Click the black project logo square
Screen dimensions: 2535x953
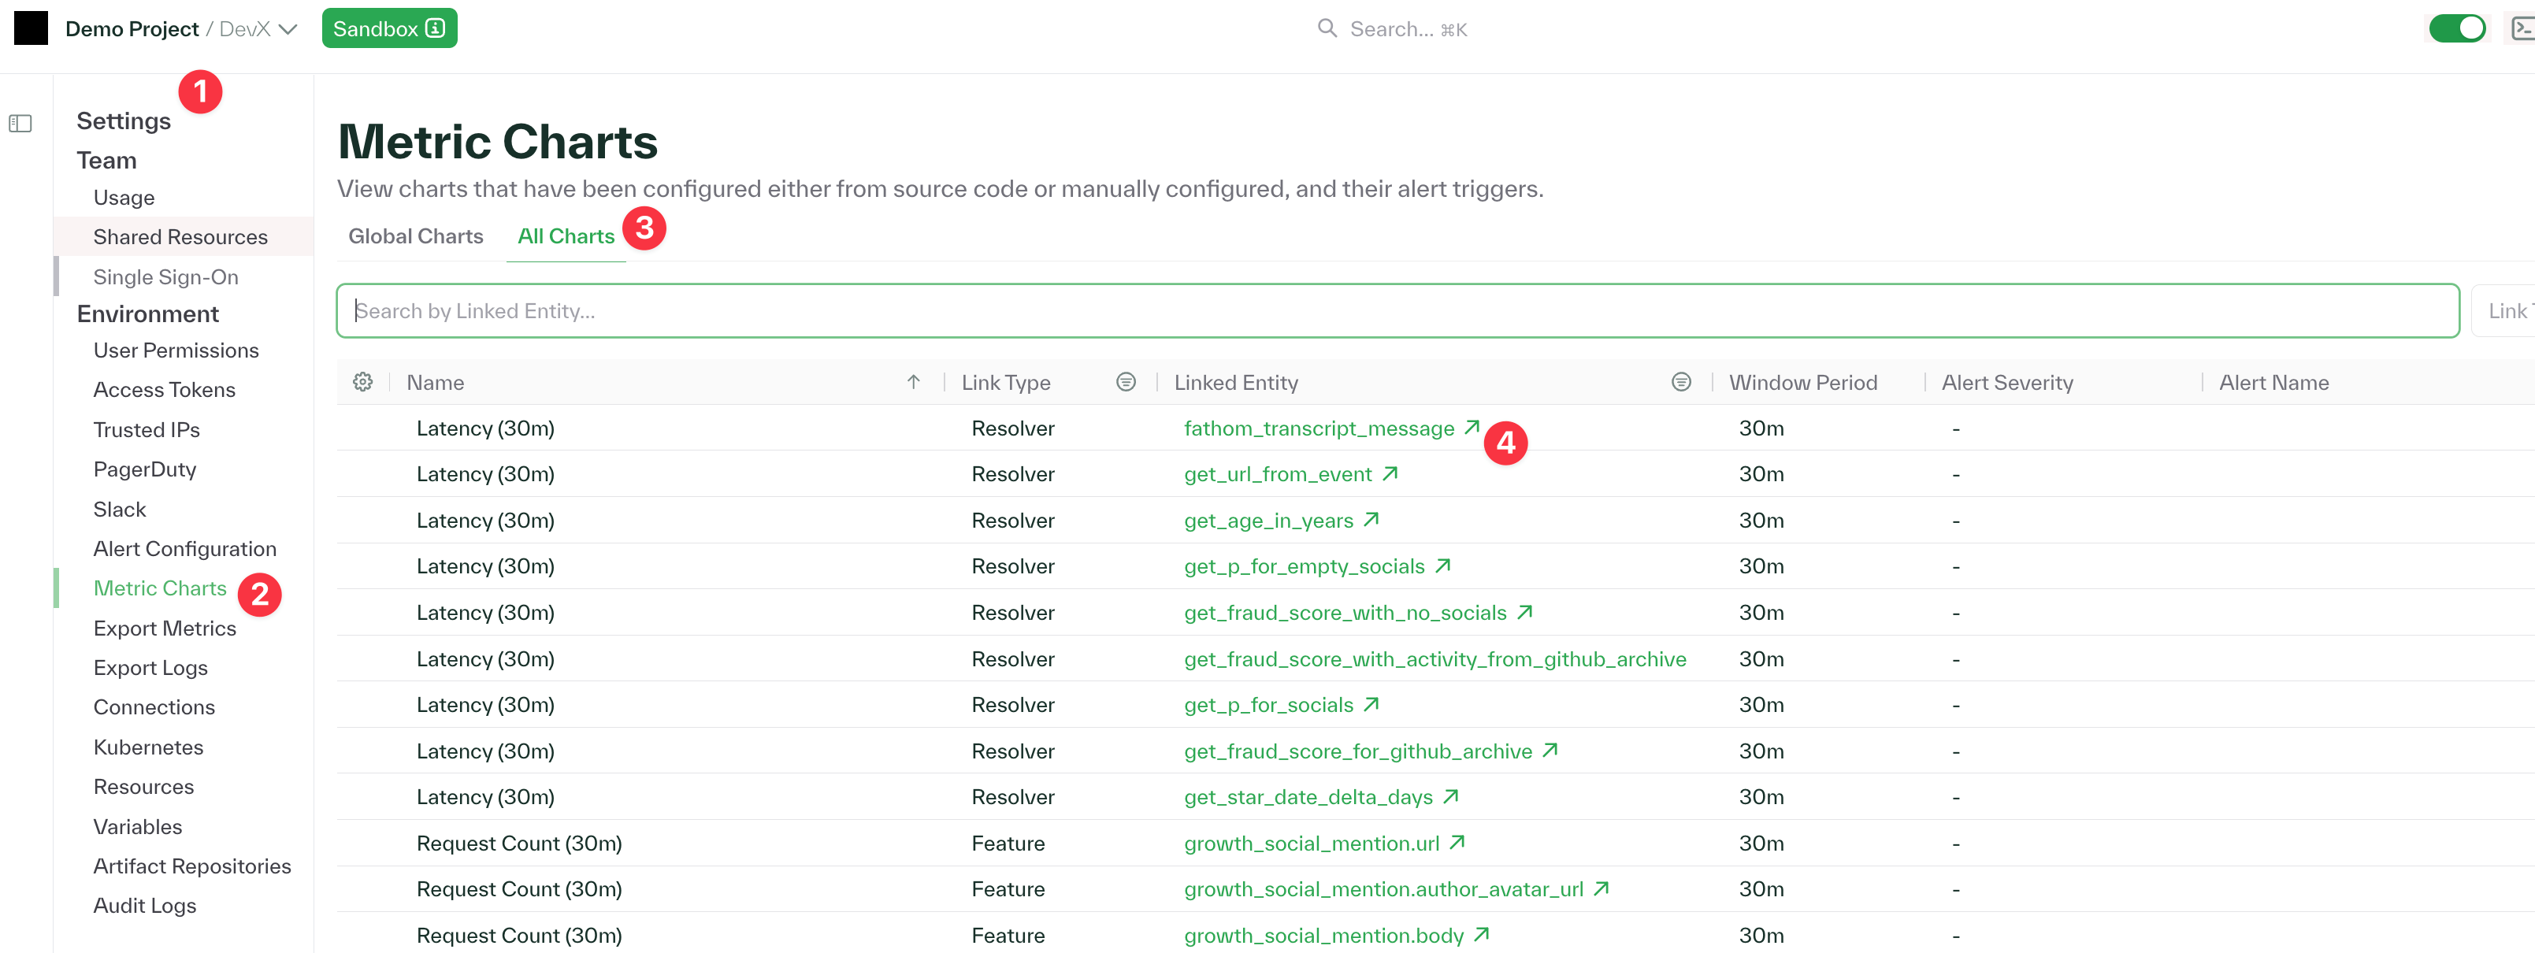(31, 28)
